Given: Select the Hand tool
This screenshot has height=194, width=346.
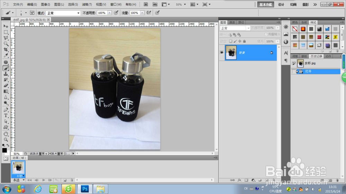Looking at the screenshot, I should click(x=6, y=134).
